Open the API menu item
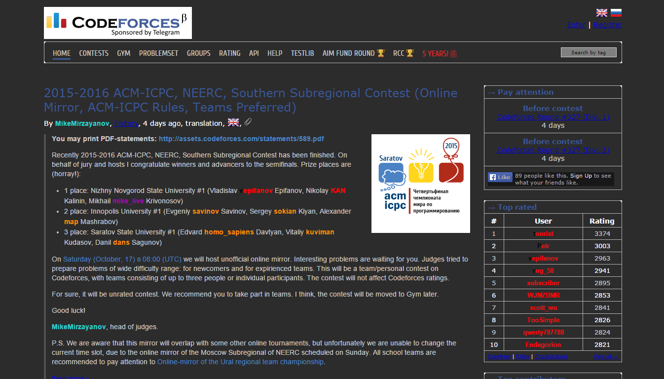The width and height of the screenshot is (664, 379). (254, 53)
